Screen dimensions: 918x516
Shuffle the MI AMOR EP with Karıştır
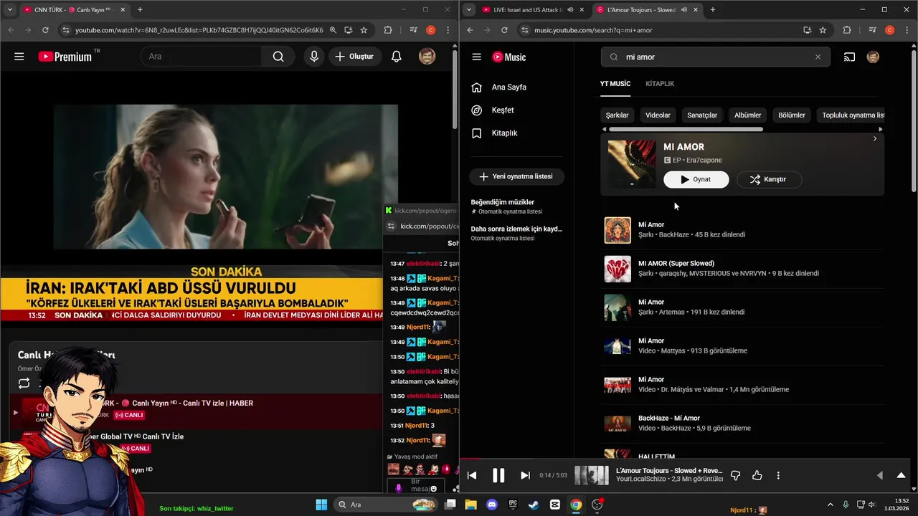[x=769, y=179]
